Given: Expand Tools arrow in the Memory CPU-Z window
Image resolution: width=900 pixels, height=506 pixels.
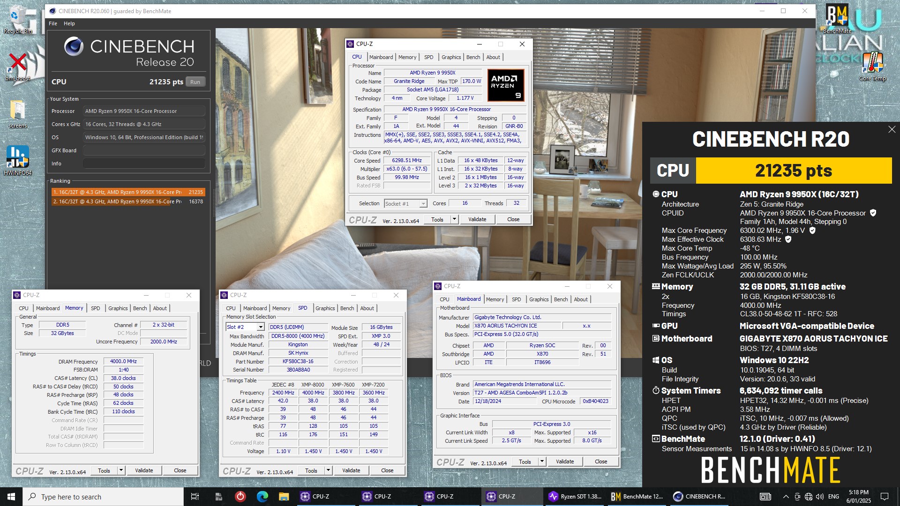Looking at the screenshot, I should [121, 470].
